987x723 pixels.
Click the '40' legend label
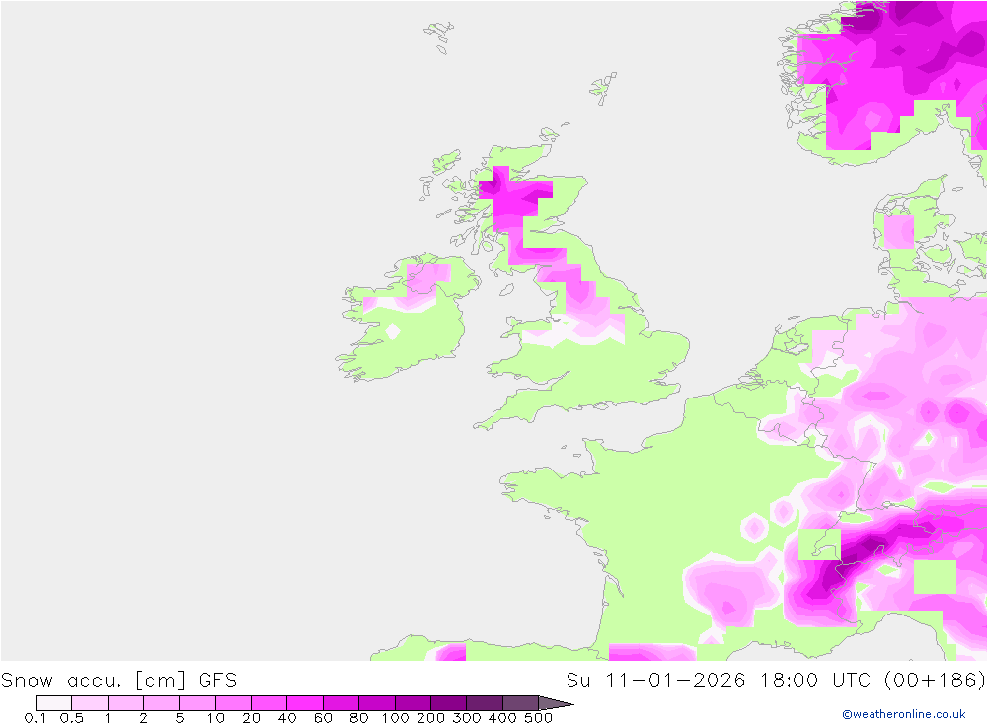click(x=287, y=717)
